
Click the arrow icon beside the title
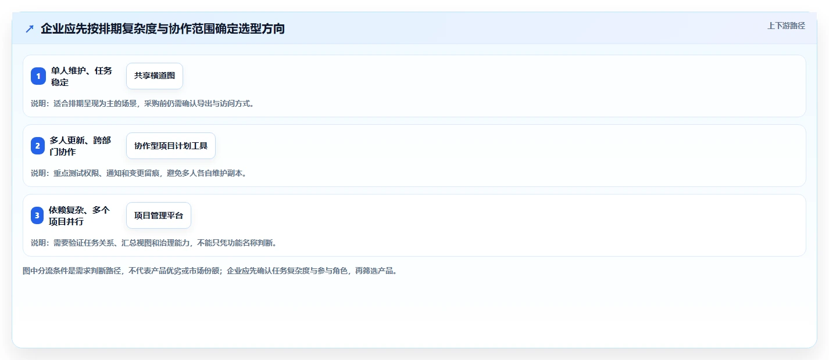(30, 28)
